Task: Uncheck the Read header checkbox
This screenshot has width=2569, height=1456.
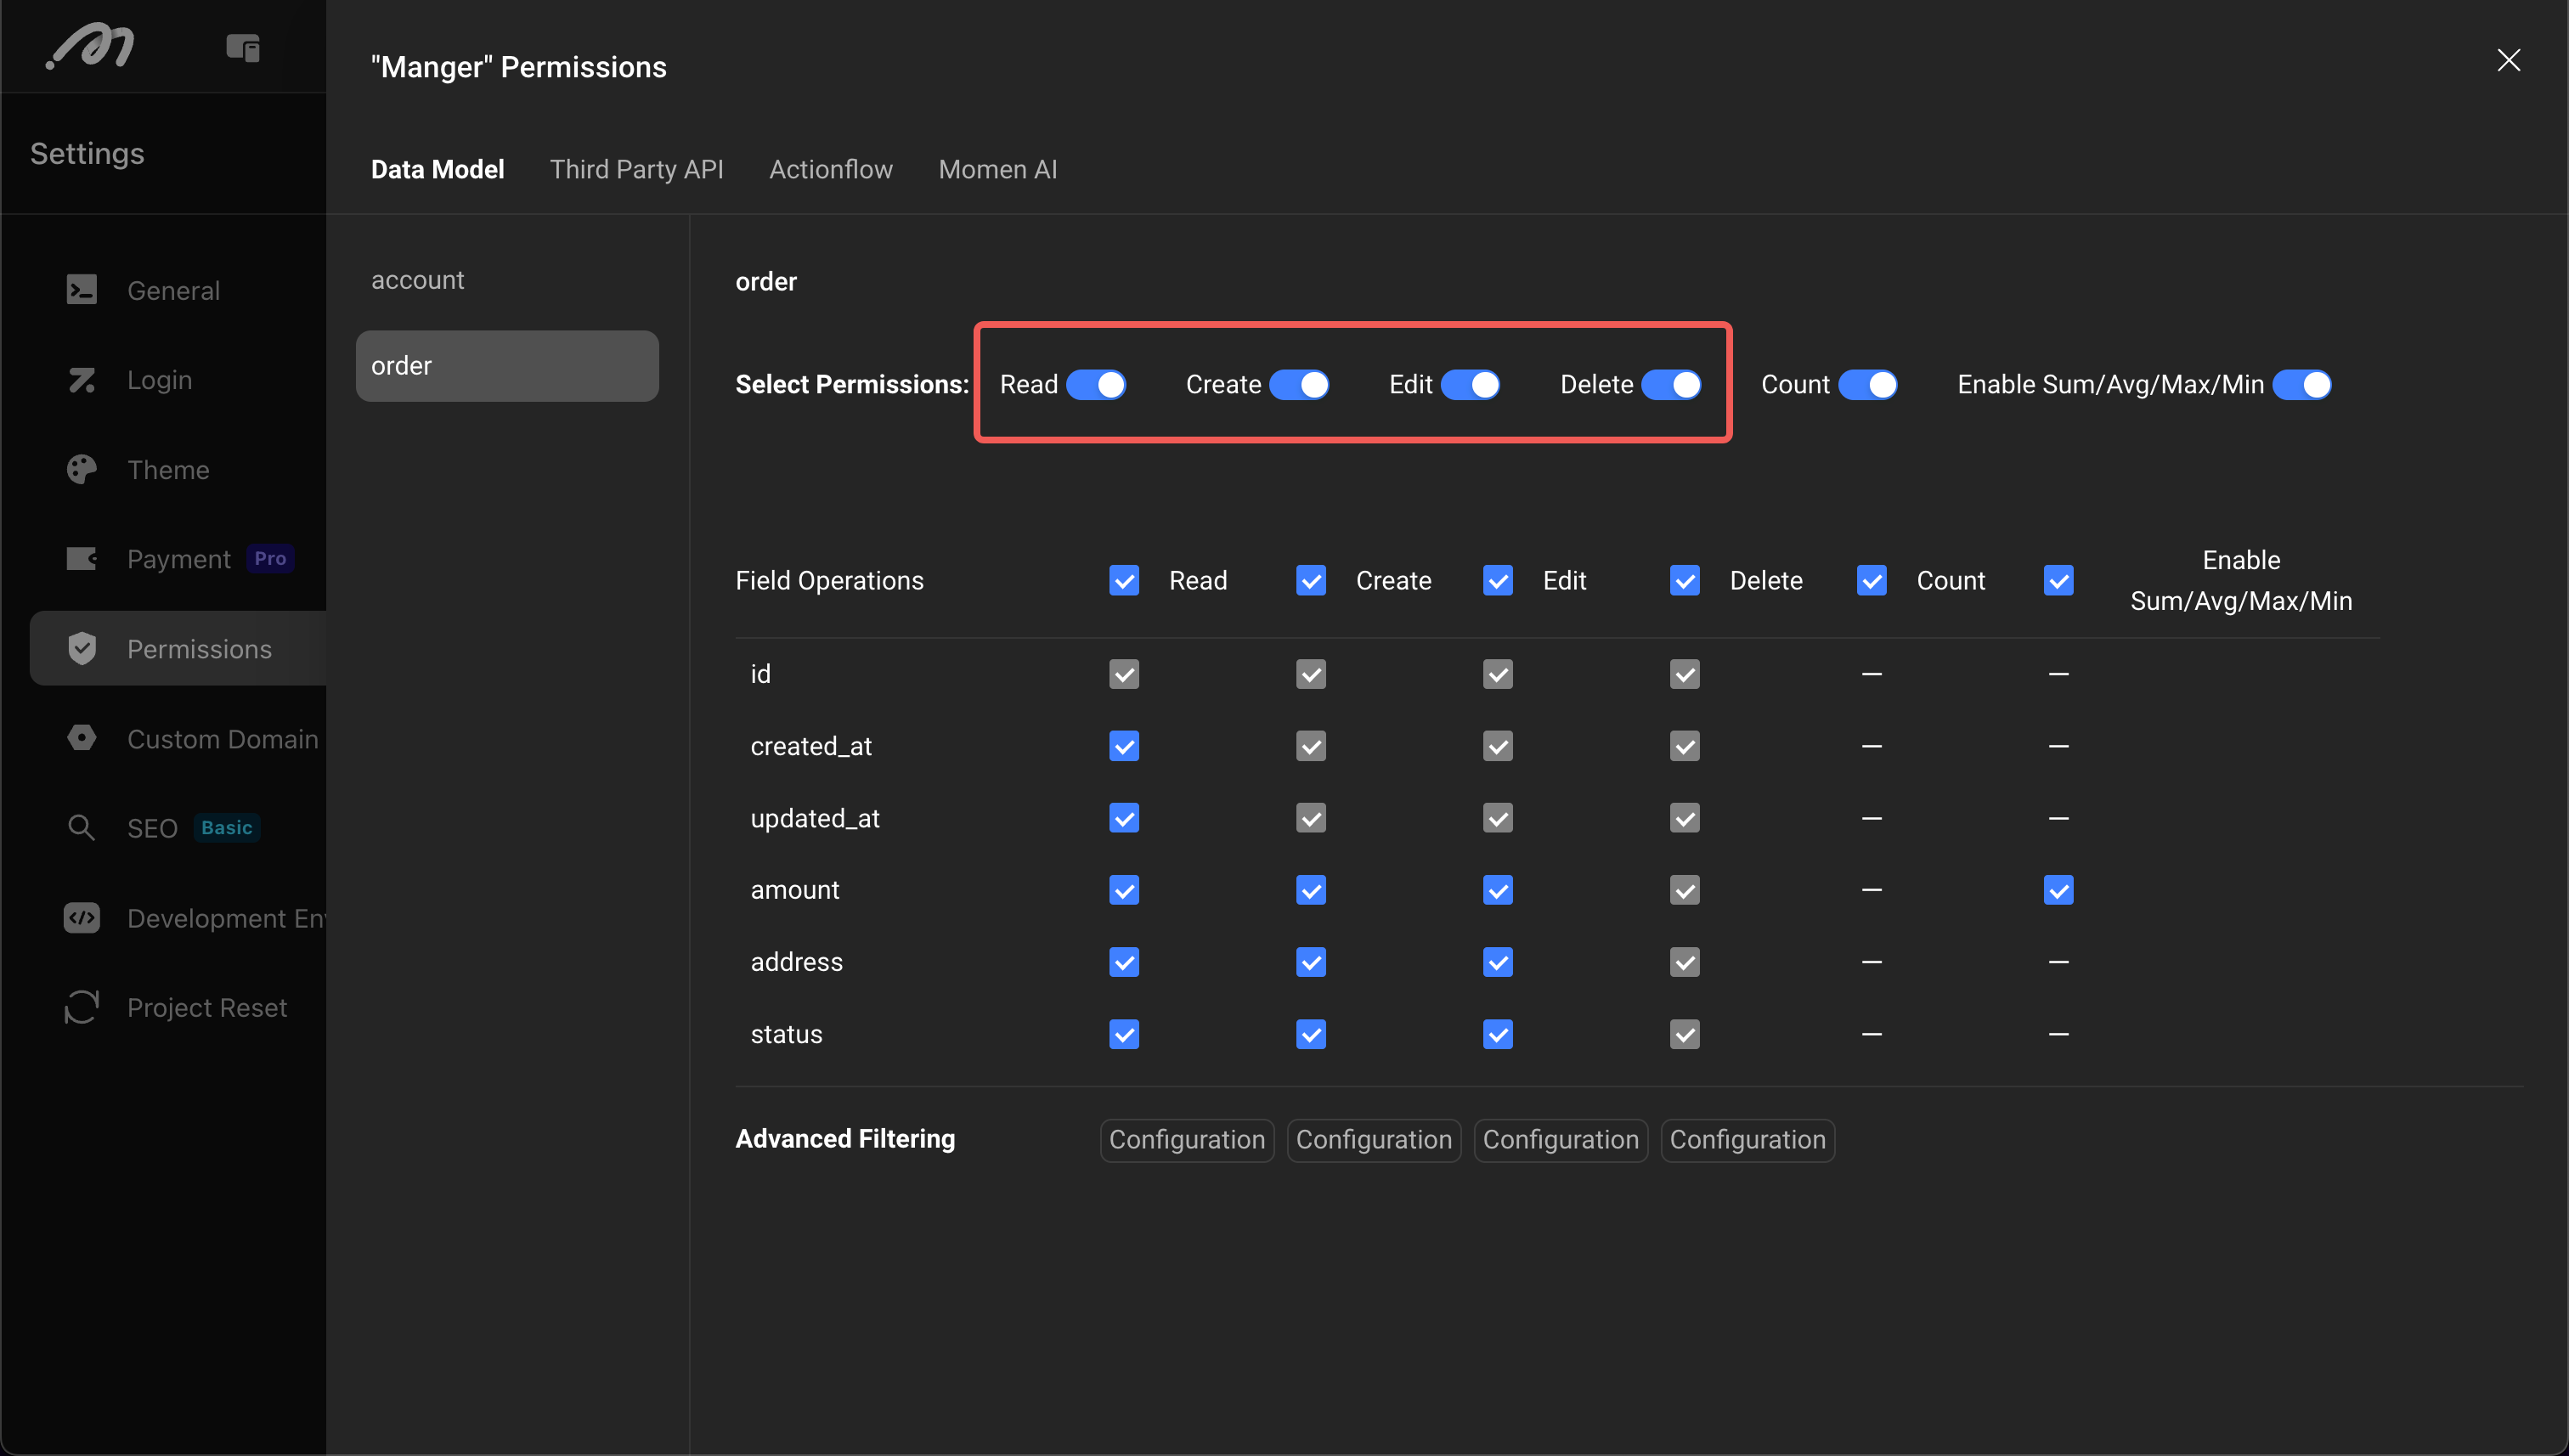Action: [x=1124, y=580]
